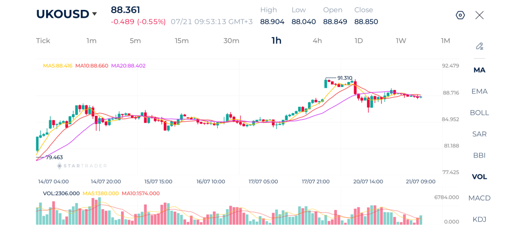Viewport: 508px width, 234px height.
Task: Click the current price 88.361
Action: (126, 10)
